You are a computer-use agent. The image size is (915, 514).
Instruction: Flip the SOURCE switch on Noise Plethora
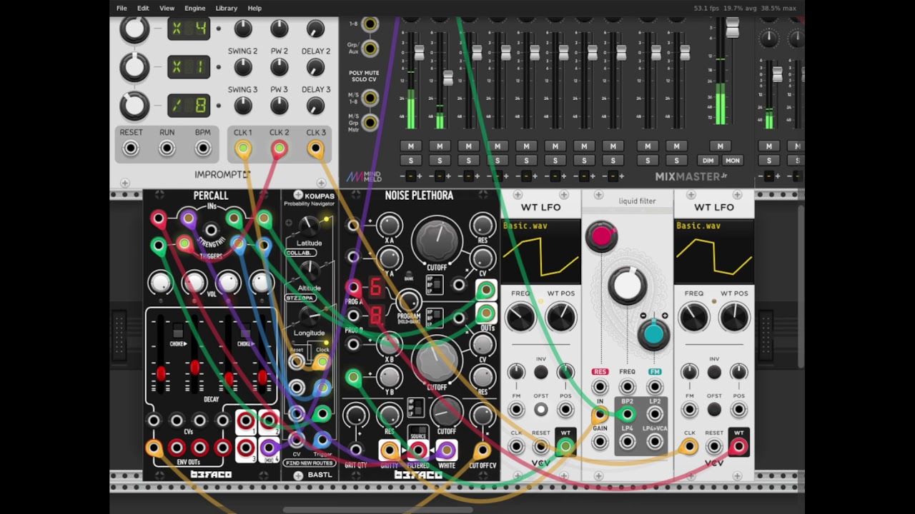coord(418,431)
